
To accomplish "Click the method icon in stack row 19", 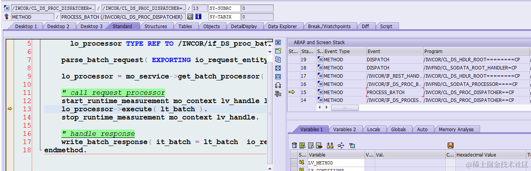I will coord(320,60).
